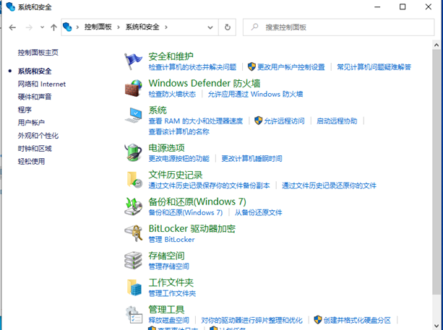Open the 系统 heading link
Viewport: 443px width, 330px height.
pos(158,110)
